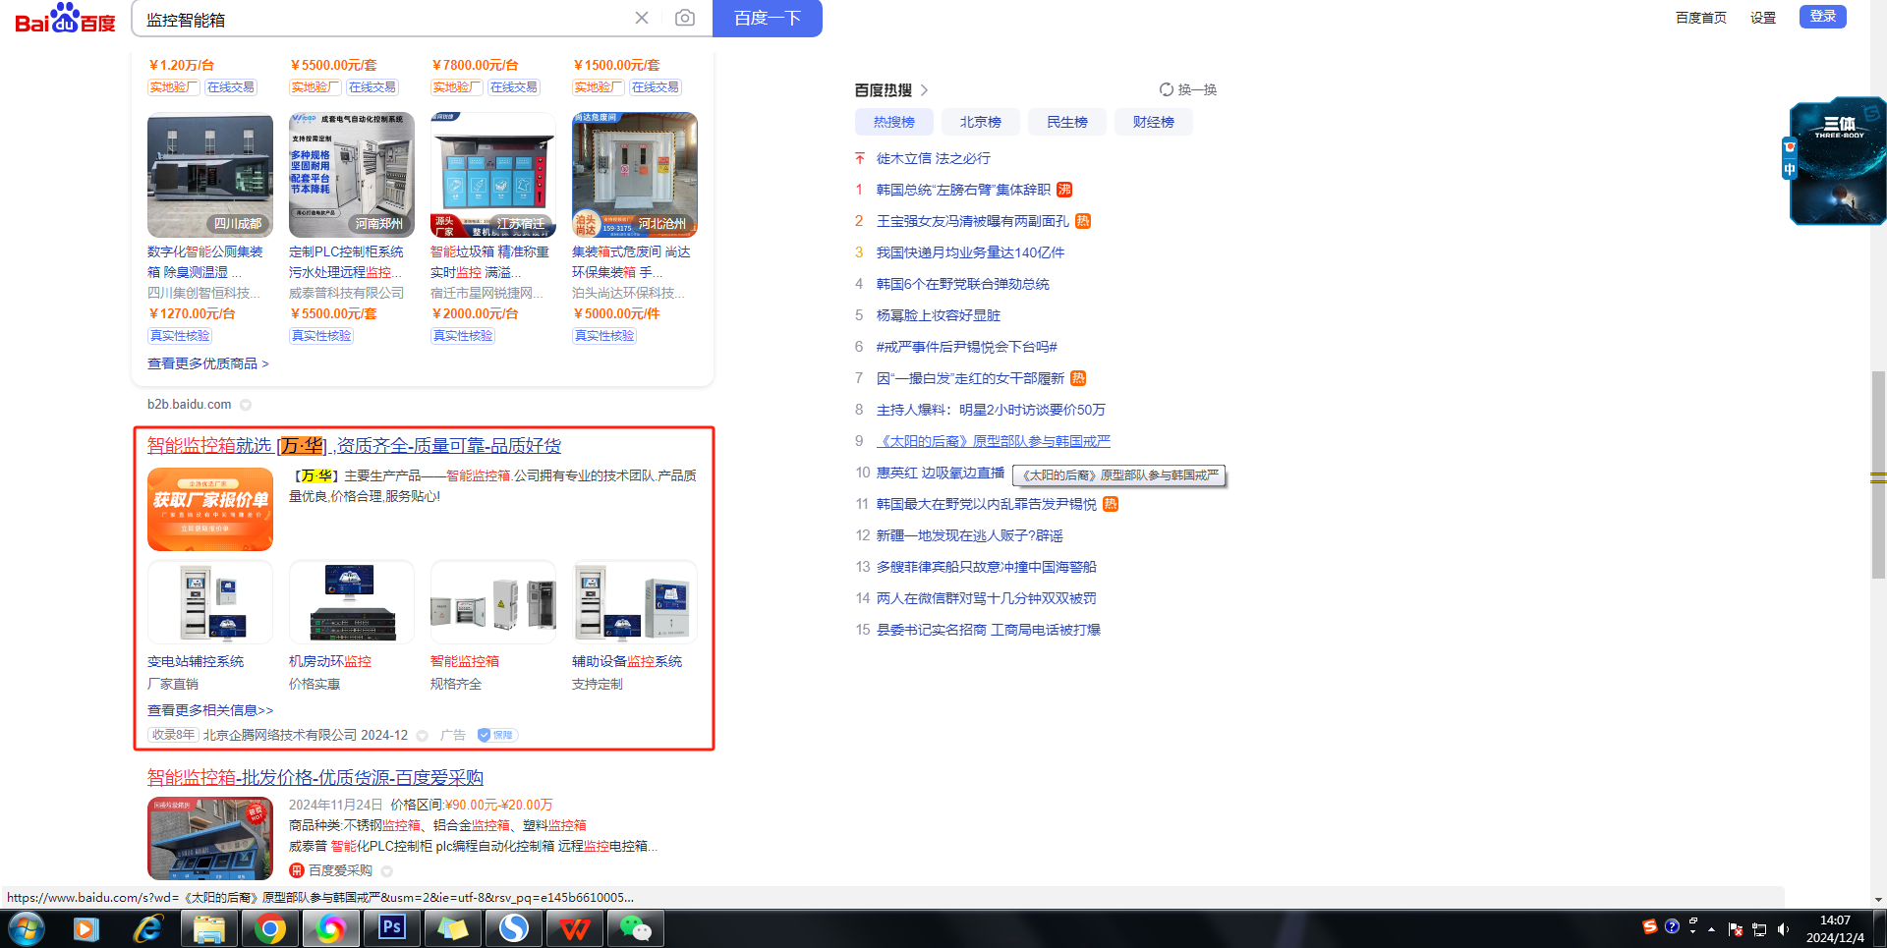This screenshot has width=1887, height=948.
Task: Open hot search 杨幂脸上妆容好显脏
Action: [x=939, y=315]
